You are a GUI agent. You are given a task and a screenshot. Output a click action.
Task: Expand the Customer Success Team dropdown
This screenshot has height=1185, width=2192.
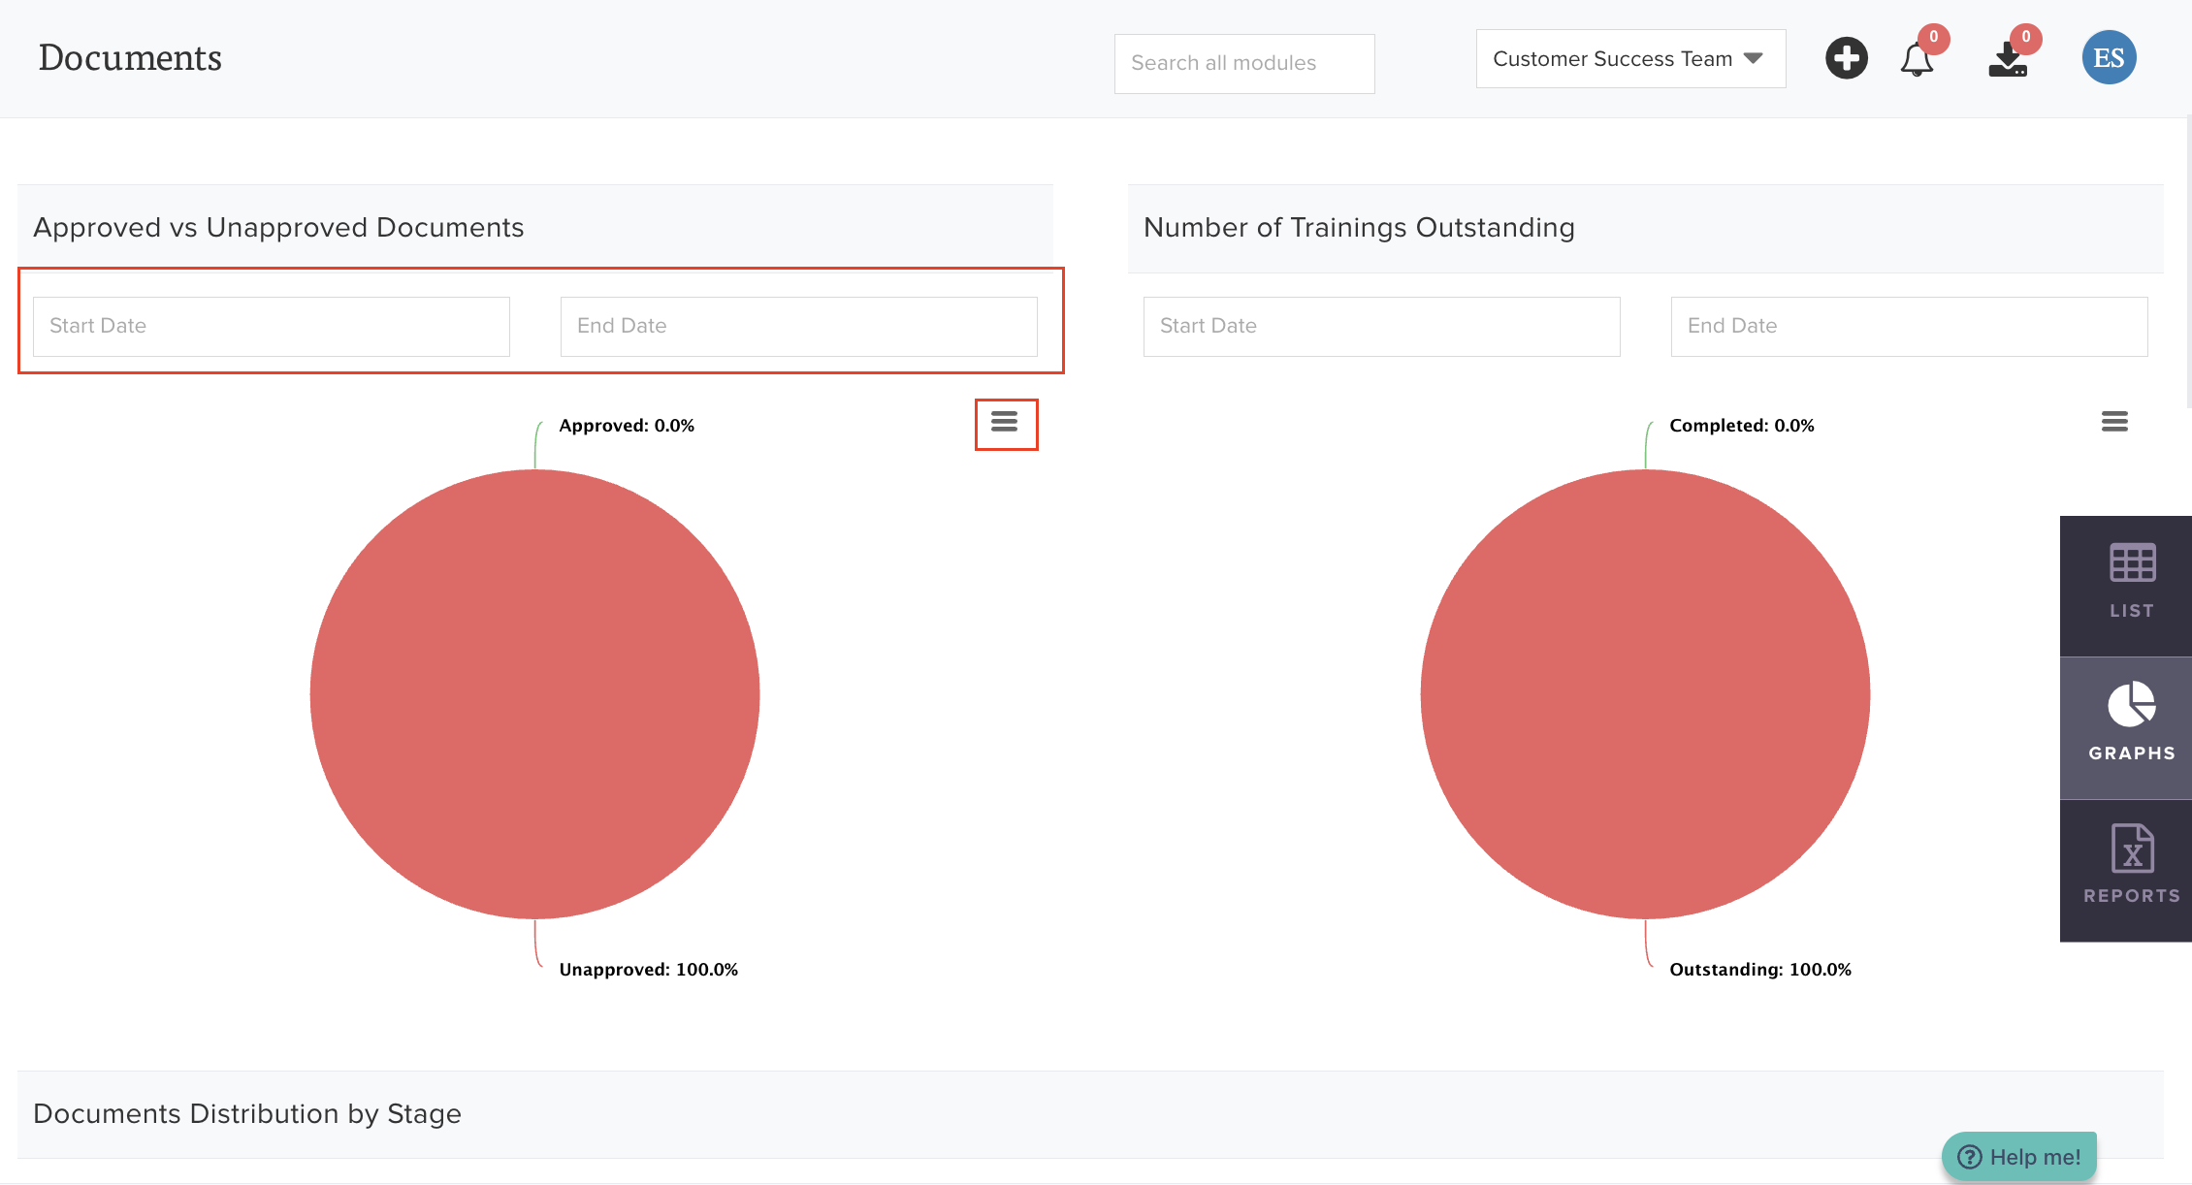coord(1629,59)
